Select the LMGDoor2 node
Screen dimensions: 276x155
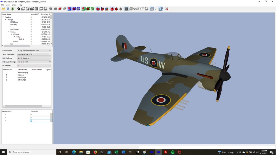(x=14, y=30)
